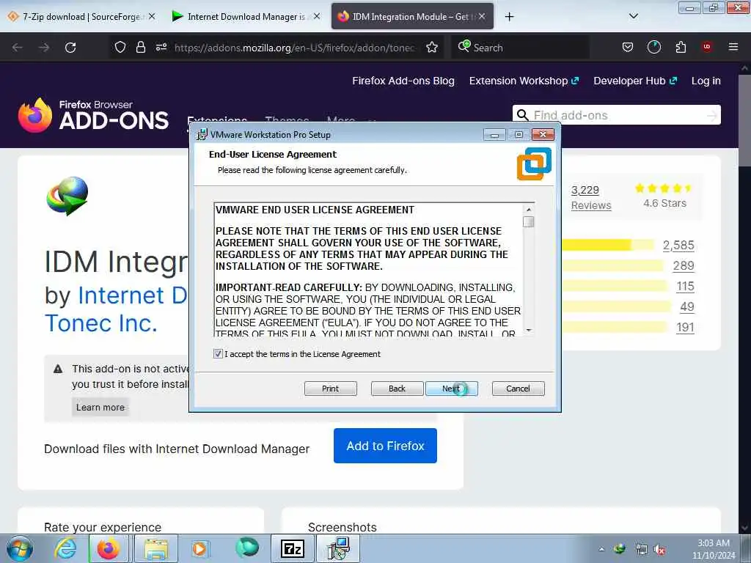Screen dimensions: 751x563
Task: Open the Windows Start menu
Action: coord(20,549)
